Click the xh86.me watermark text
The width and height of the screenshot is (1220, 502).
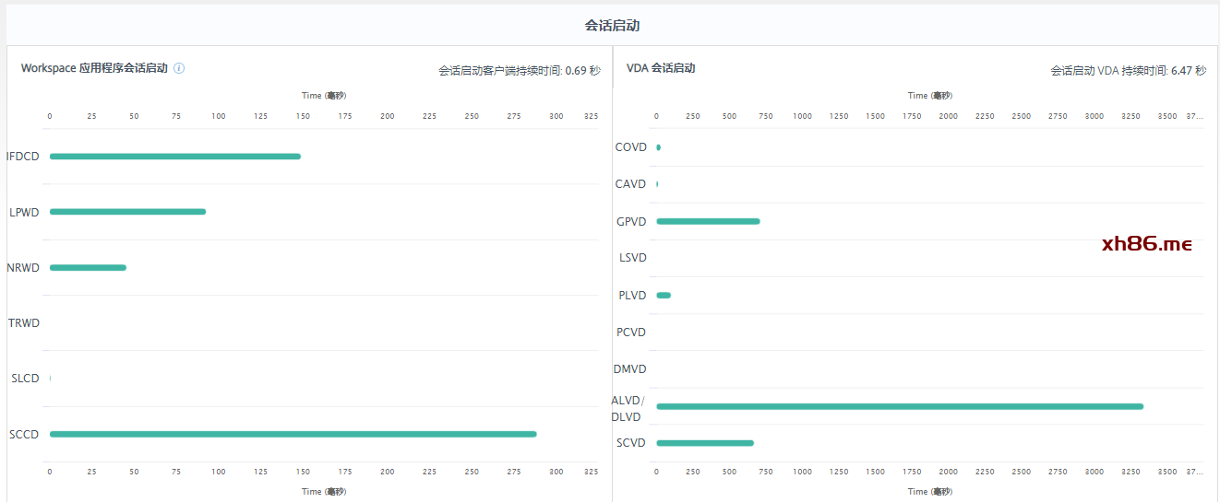click(x=1147, y=244)
